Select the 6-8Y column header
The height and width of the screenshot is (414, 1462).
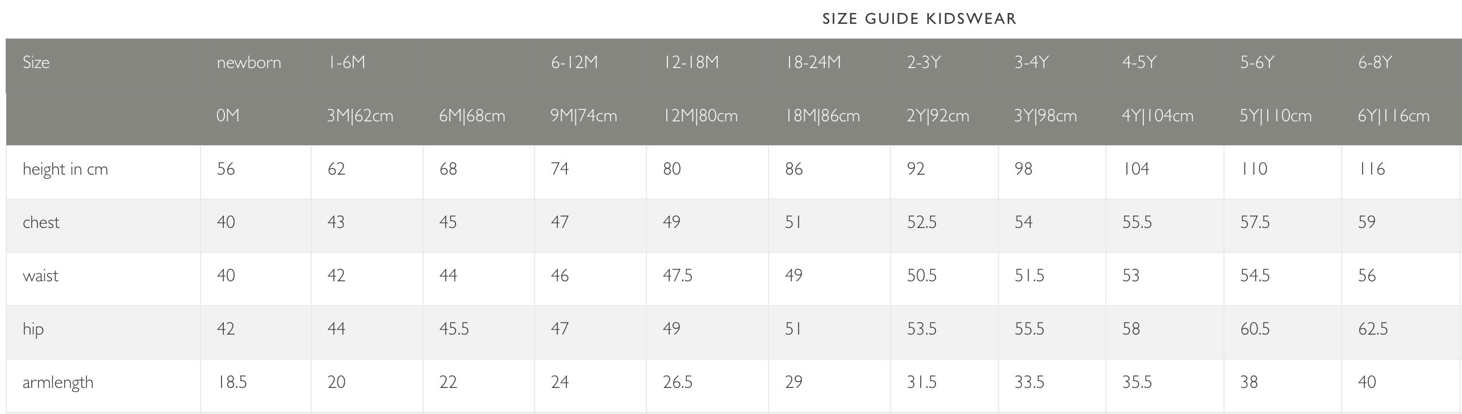click(1375, 62)
